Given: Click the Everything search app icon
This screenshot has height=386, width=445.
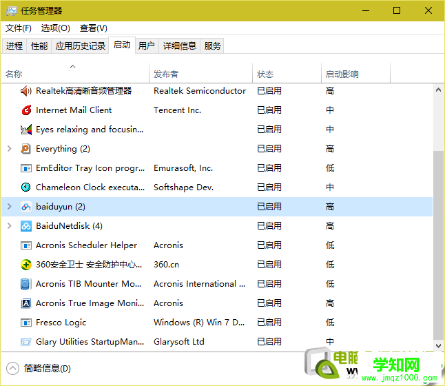Looking at the screenshot, I should [x=26, y=149].
